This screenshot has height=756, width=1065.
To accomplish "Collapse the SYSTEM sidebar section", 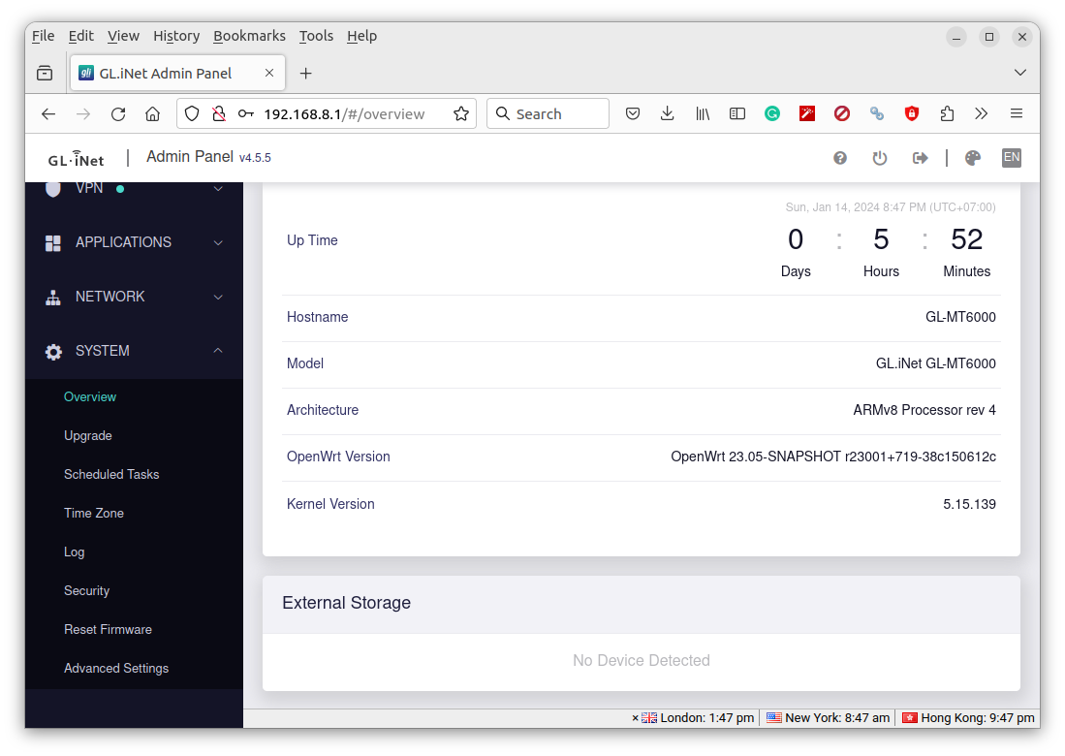I will (134, 351).
